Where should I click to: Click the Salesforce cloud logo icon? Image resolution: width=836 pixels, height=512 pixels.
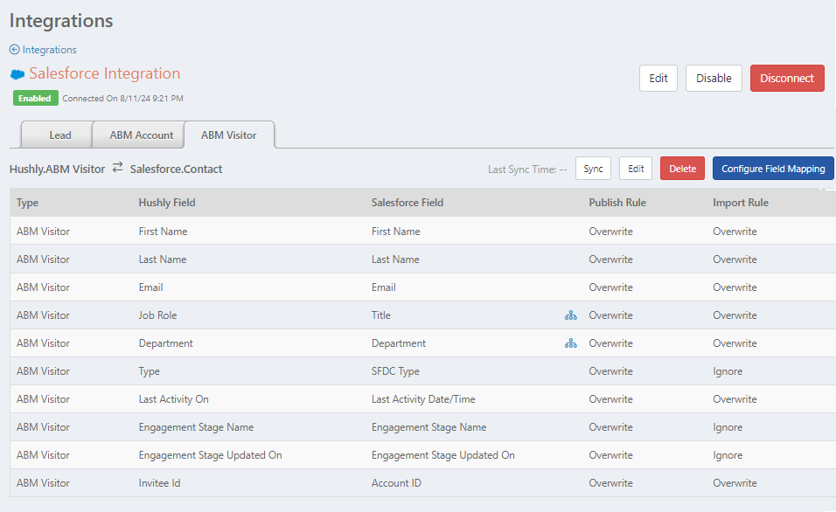coord(17,74)
